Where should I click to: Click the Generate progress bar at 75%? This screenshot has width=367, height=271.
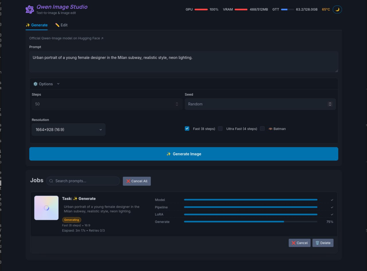pos(251,222)
